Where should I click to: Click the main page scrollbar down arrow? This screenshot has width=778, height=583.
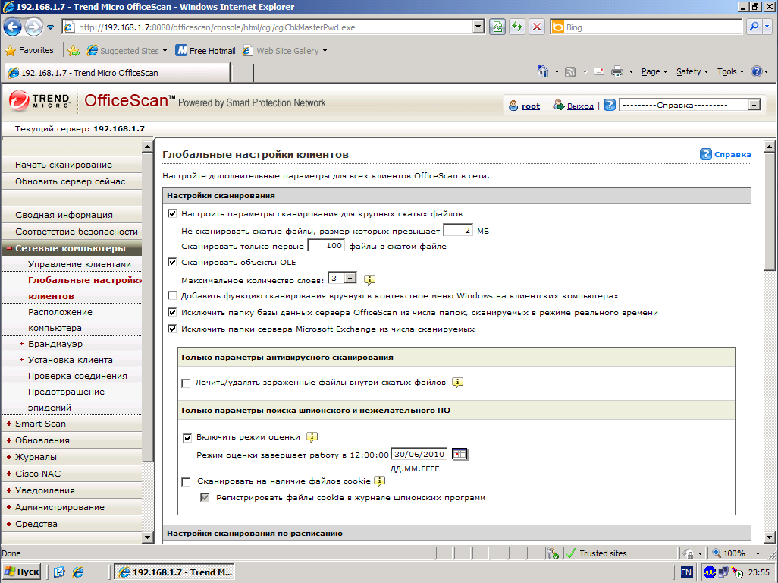tap(769, 537)
